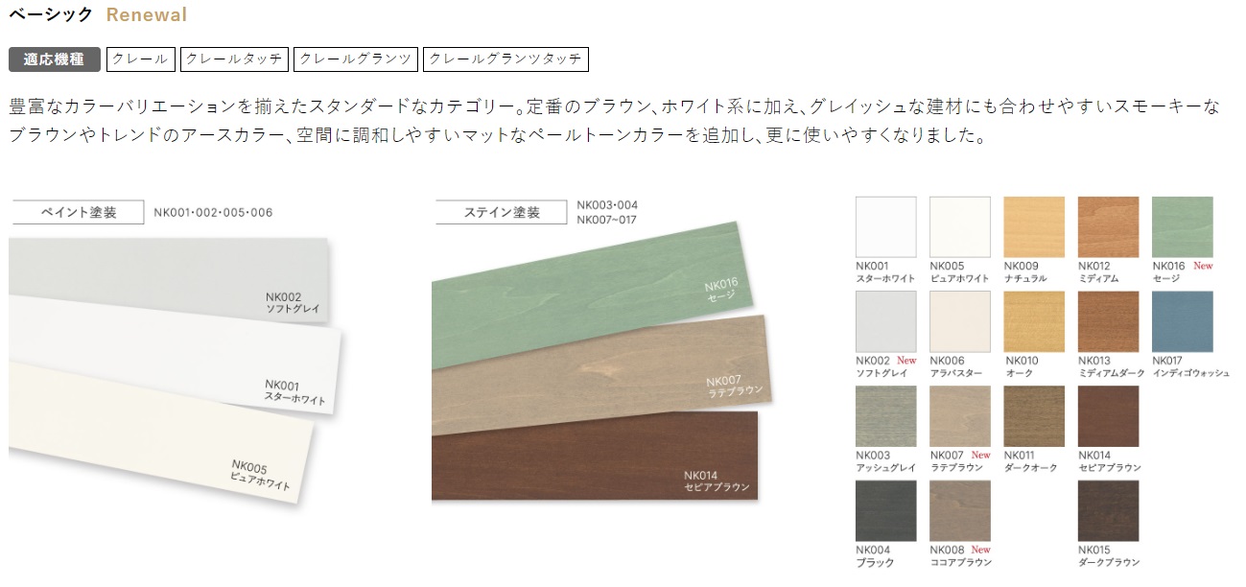Open the クレールグランツ model tag
The height and width of the screenshot is (587, 1246).
[356, 59]
